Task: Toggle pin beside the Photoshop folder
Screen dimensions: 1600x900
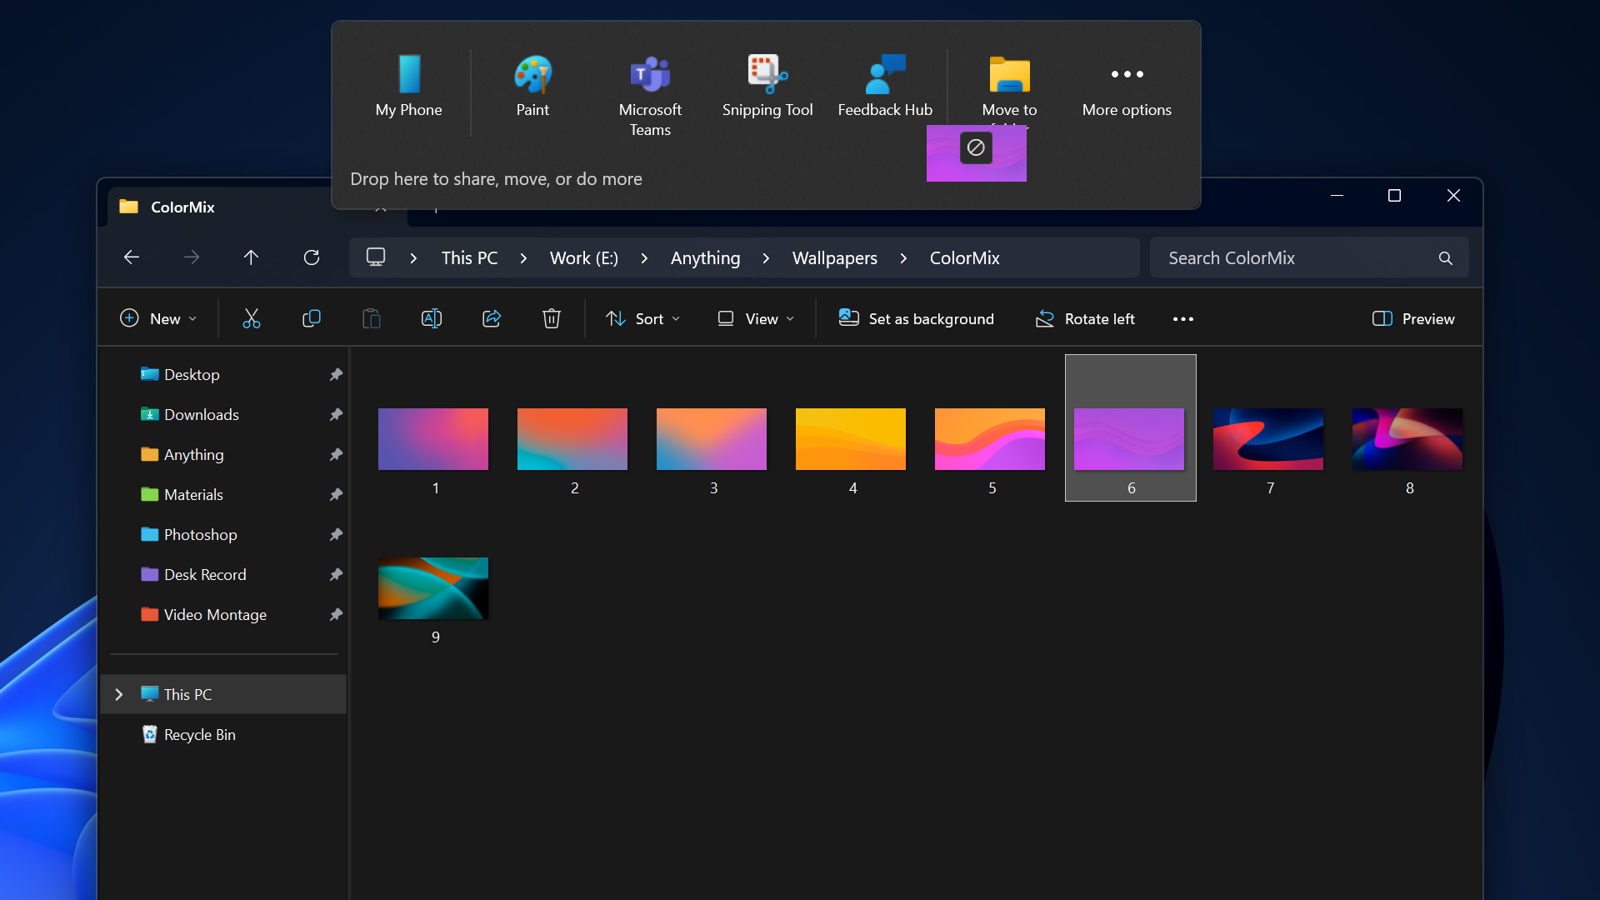Action: click(x=336, y=534)
